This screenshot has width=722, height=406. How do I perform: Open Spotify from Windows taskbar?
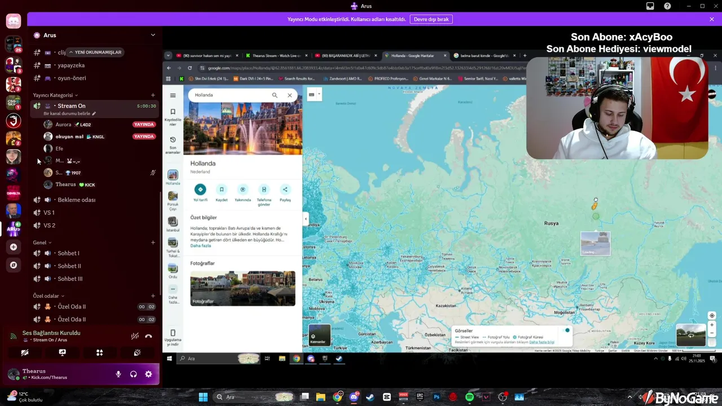469,397
